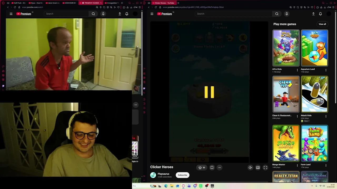The height and width of the screenshot is (189, 337).
Task: Switch to the DÜNYANIN EN browser tab
Action: [70, 3]
